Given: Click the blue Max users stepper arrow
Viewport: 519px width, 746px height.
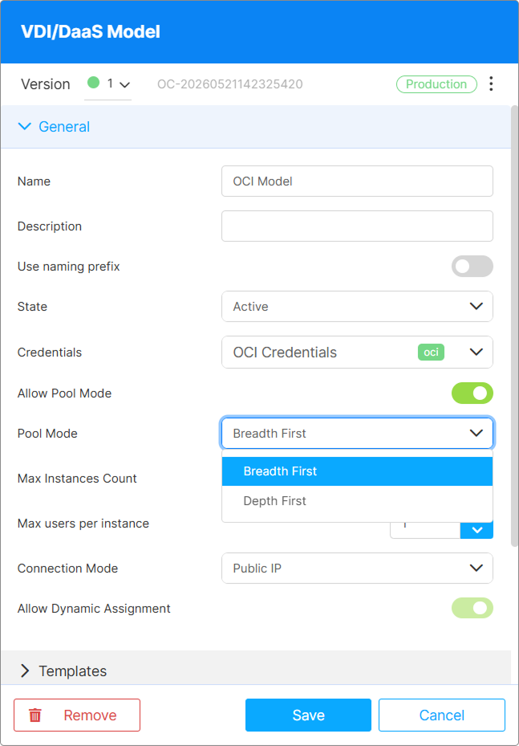Looking at the screenshot, I should pos(476,530).
